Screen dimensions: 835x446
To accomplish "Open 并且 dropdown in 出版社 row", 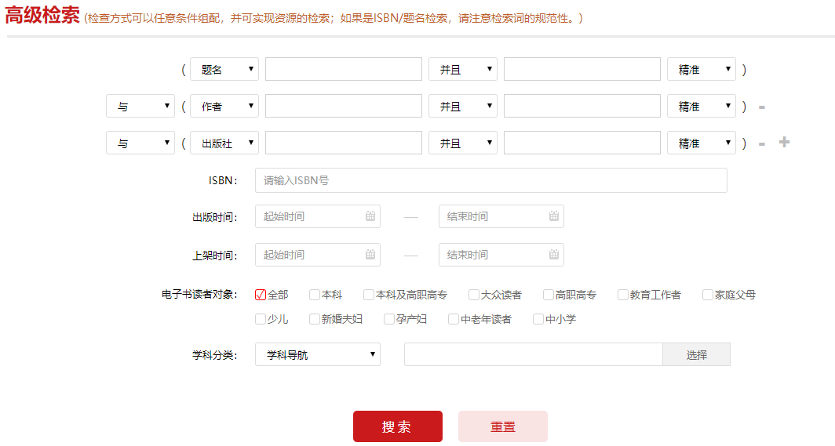I will click(462, 143).
